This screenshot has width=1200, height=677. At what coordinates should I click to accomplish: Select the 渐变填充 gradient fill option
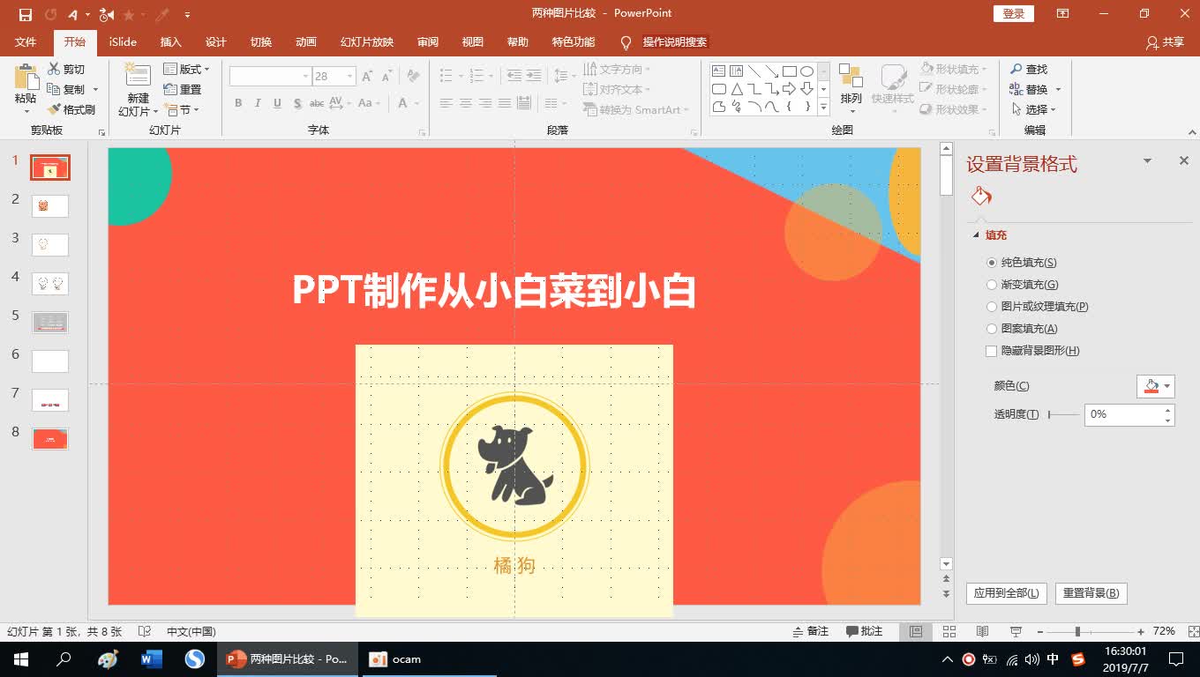pyautogui.click(x=993, y=284)
